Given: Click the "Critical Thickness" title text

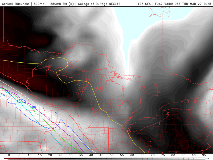Looking at the screenshot, I should 16,4.
